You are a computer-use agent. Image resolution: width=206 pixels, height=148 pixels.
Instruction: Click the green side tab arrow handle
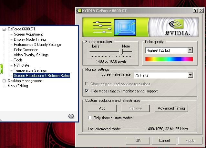pos(2,69)
